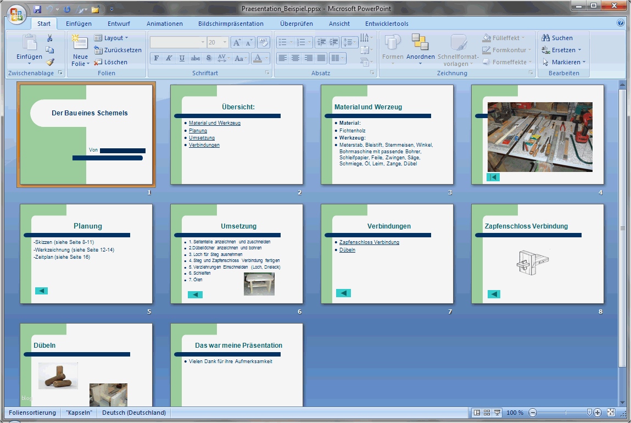Open the font size dropdown
Screen dimensions: 631x423
tap(224, 42)
